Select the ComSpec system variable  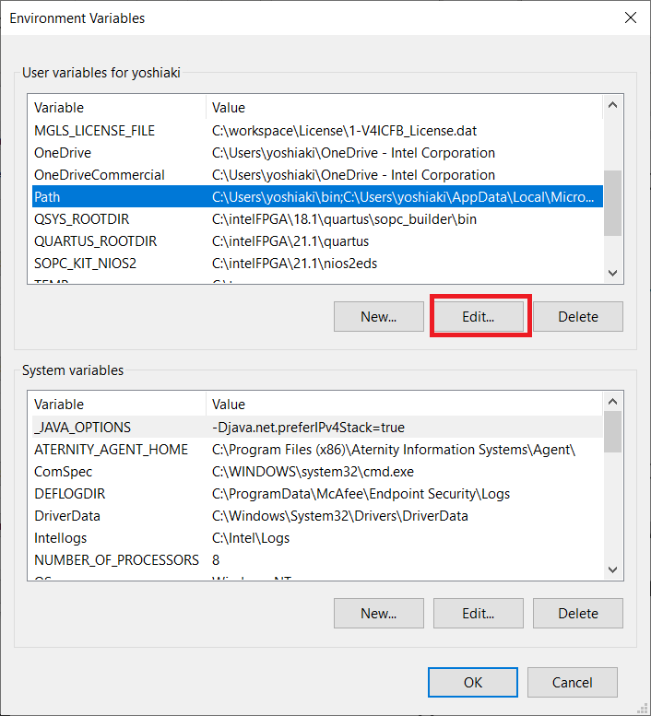click(64, 471)
